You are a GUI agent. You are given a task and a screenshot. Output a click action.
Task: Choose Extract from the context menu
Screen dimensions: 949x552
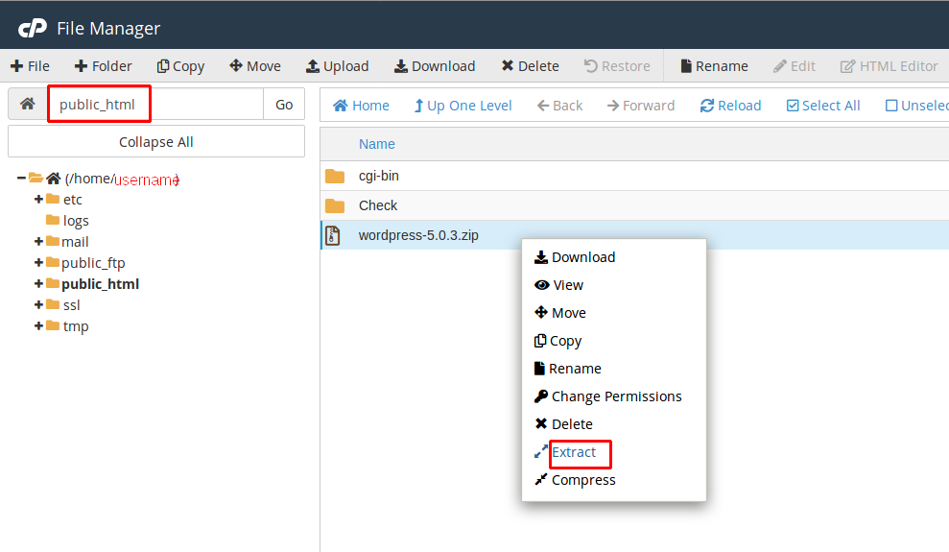(x=564, y=452)
